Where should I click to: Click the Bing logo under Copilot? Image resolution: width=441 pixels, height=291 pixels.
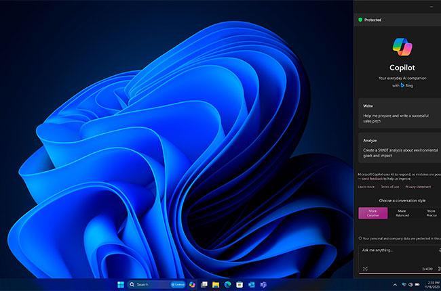402,85
